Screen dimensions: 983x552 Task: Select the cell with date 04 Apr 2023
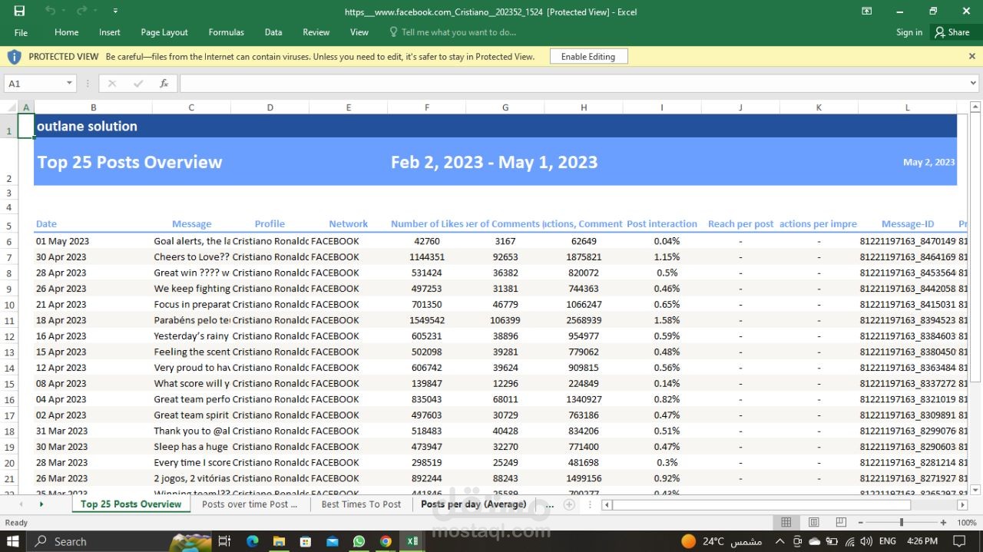93,399
